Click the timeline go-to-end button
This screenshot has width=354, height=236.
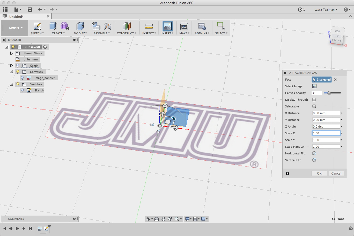[x=30, y=229]
